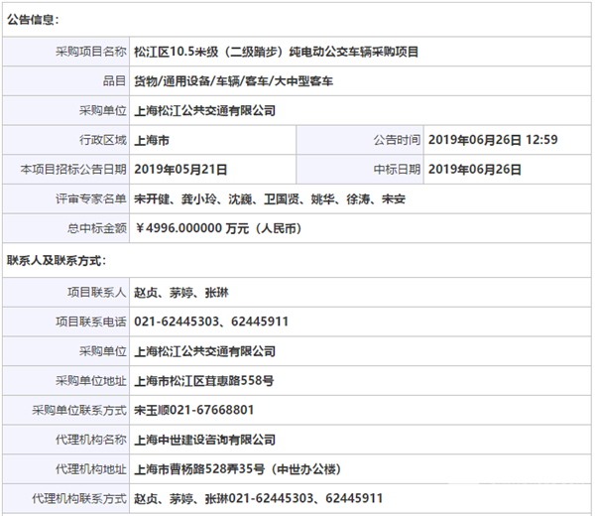
Task: Select the category text 货物/通用设备/车辆/客车/大中型客车
Action: [233, 80]
